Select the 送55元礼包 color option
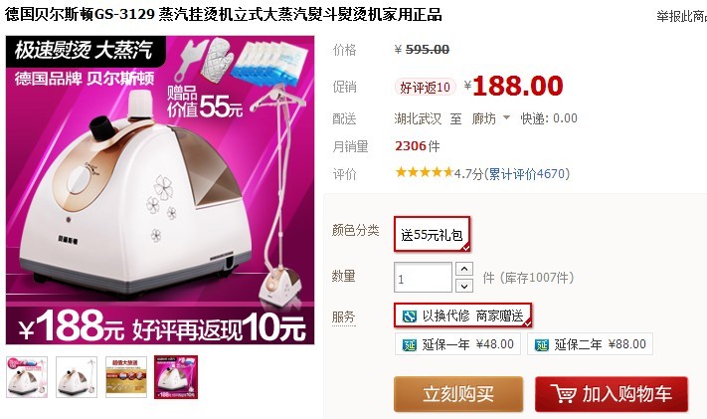The height and width of the screenshot is (419, 707). click(x=432, y=234)
